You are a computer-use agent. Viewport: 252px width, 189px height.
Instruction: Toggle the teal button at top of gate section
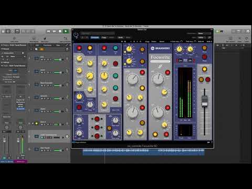(x=115, y=48)
